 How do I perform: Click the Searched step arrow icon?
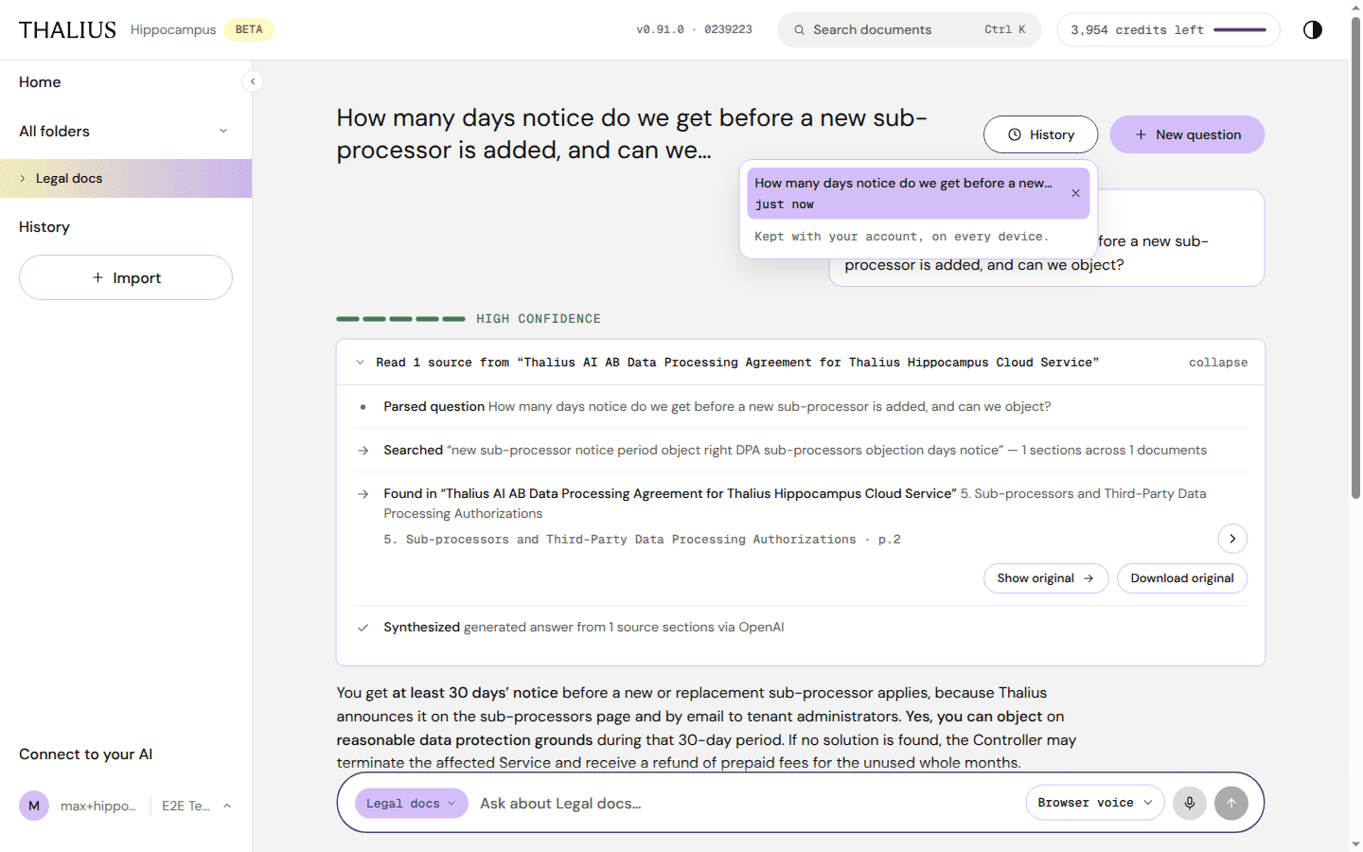(x=363, y=451)
